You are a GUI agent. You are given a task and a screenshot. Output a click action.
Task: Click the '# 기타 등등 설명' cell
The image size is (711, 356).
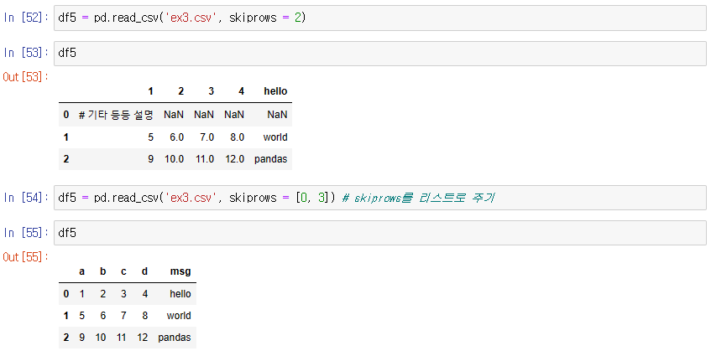116,115
